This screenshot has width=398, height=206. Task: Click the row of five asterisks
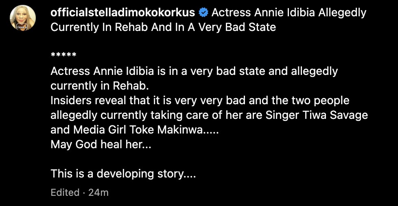point(64,56)
